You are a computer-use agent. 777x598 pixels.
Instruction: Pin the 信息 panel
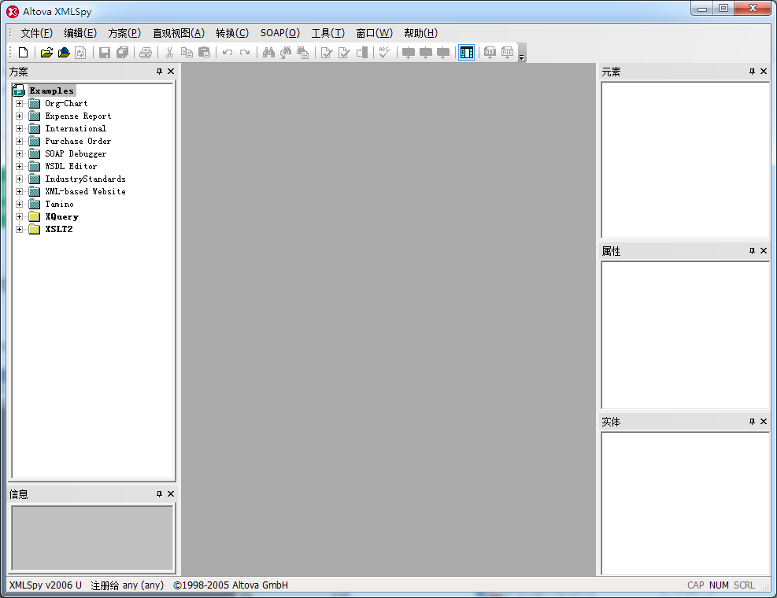(x=159, y=494)
